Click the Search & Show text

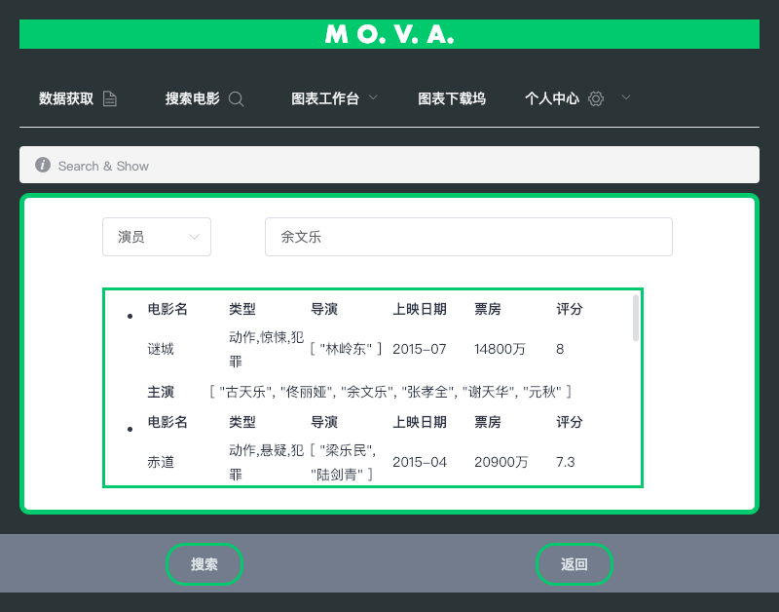(x=103, y=166)
